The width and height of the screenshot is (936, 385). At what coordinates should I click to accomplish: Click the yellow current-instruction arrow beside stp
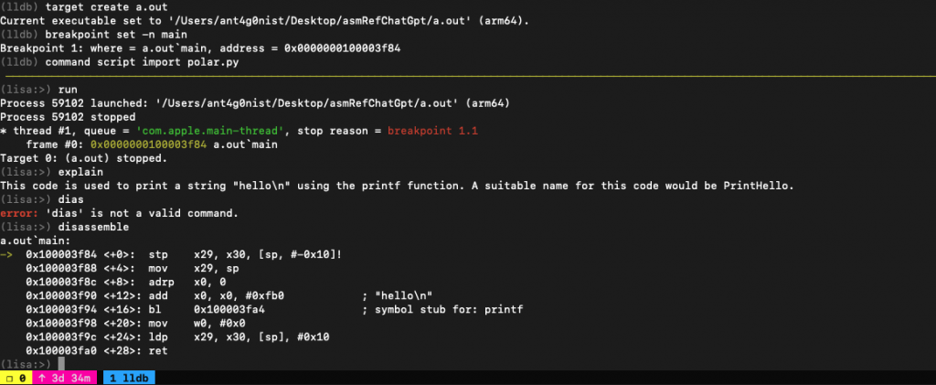click(x=9, y=254)
